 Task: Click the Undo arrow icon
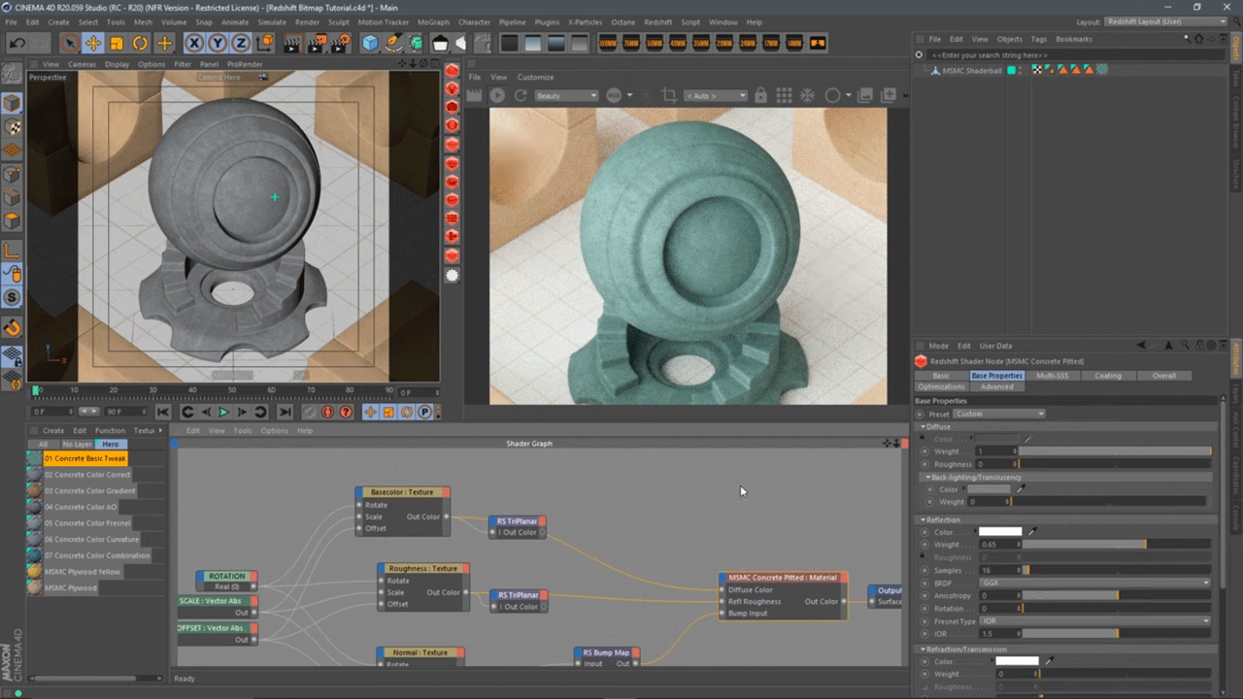coord(17,43)
